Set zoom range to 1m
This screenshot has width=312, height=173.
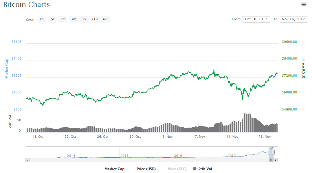(x=63, y=19)
